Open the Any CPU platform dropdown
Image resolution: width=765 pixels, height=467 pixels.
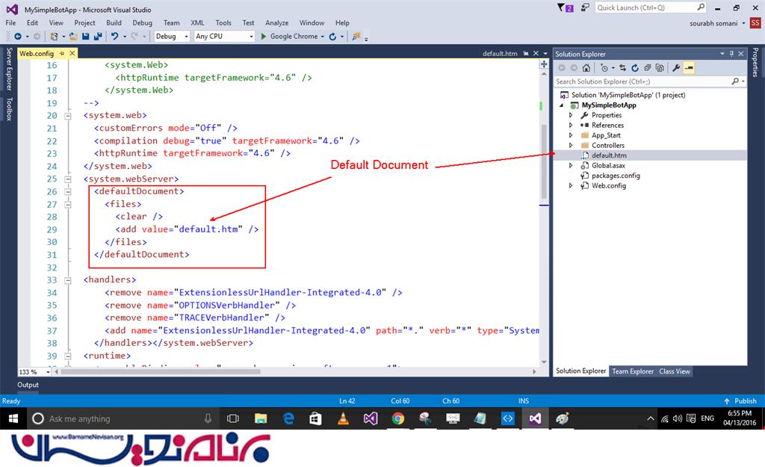223,36
